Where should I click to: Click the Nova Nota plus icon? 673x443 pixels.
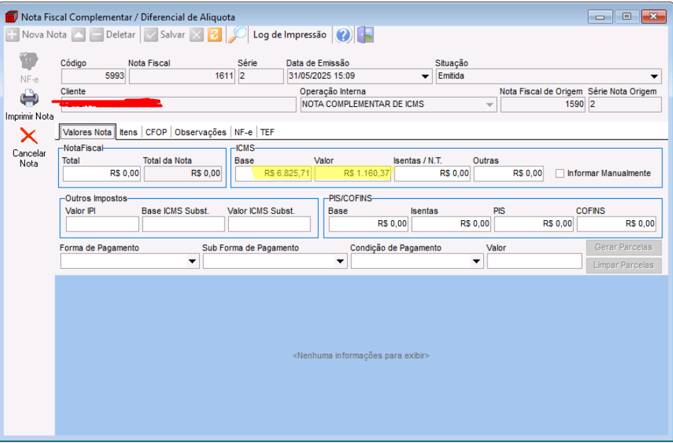tap(12, 35)
